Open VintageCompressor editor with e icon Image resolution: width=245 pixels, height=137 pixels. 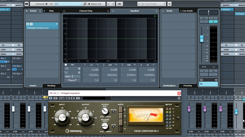point(31,24)
